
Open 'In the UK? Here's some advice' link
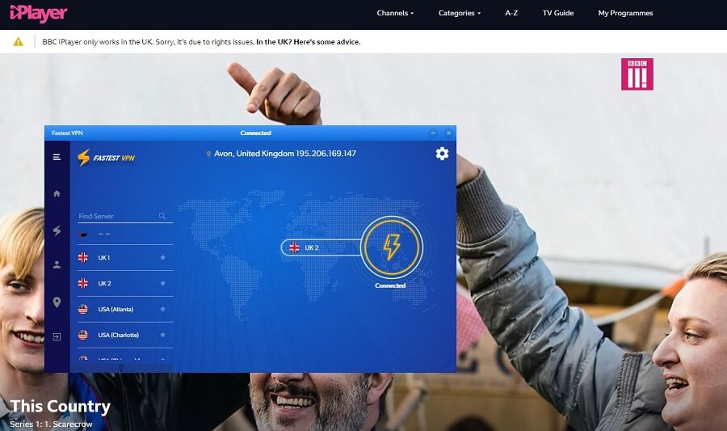309,42
